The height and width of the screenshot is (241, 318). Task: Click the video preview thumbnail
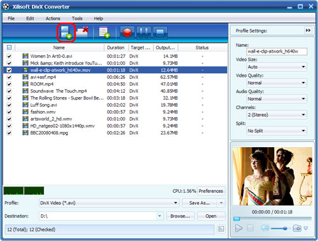click(x=272, y=176)
